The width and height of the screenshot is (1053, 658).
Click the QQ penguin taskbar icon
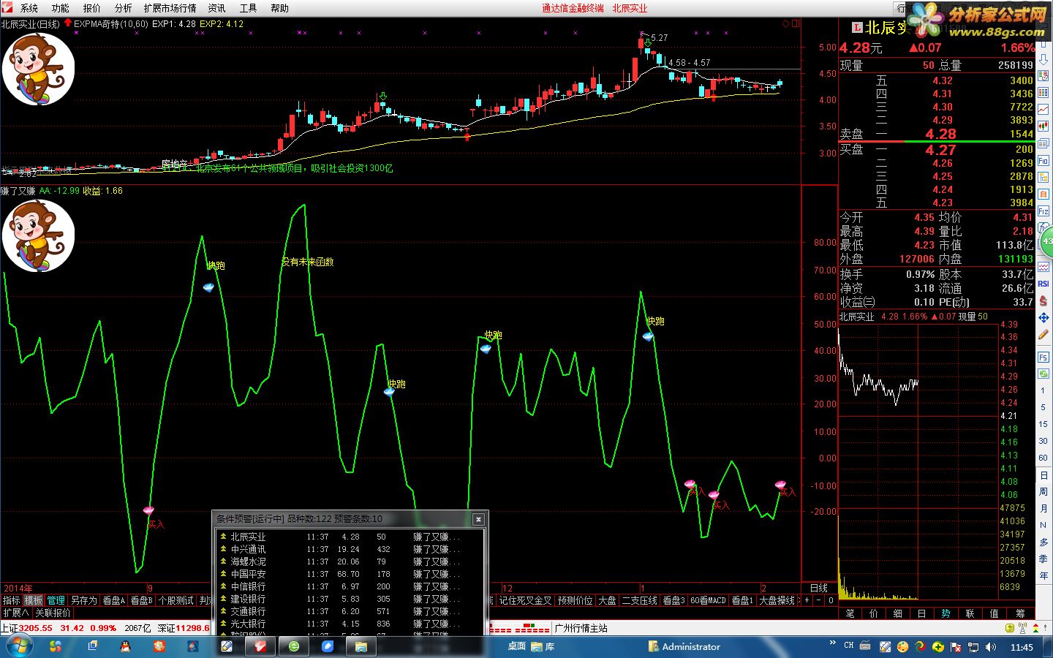(125, 646)
